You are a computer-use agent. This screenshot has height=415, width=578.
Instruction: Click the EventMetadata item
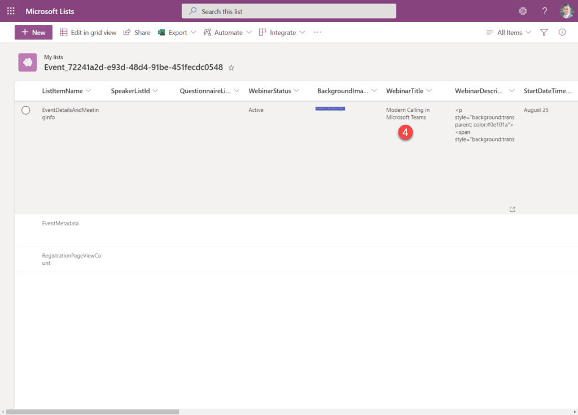[60, 224]
